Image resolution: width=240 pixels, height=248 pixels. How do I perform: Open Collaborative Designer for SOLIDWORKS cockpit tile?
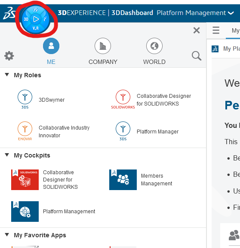[25, 180]
